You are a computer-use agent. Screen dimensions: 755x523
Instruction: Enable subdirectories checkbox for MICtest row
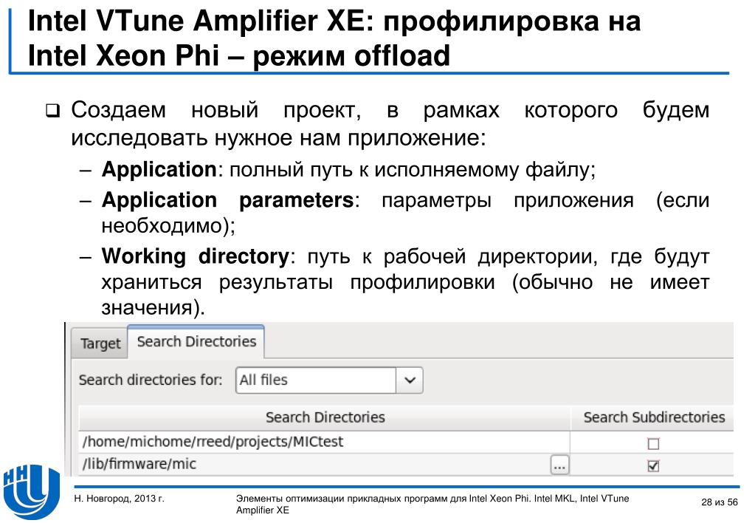(x=653, y=443)
